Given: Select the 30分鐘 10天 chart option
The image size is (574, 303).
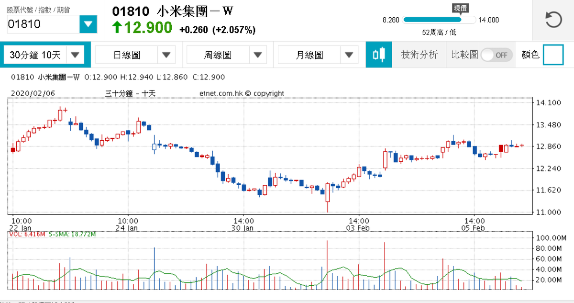Looking at the screenshot, I should click(x=35, y=55).
